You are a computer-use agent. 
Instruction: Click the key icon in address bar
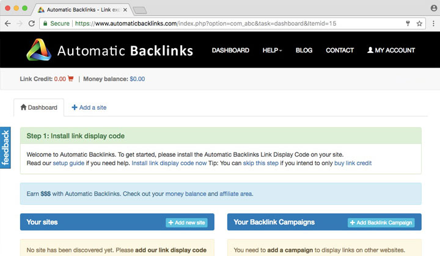click(x=408, y=24)
